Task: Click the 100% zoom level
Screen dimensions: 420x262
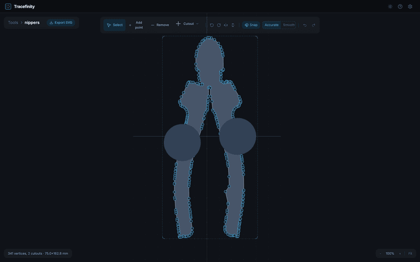Action: tap(390, 254)
